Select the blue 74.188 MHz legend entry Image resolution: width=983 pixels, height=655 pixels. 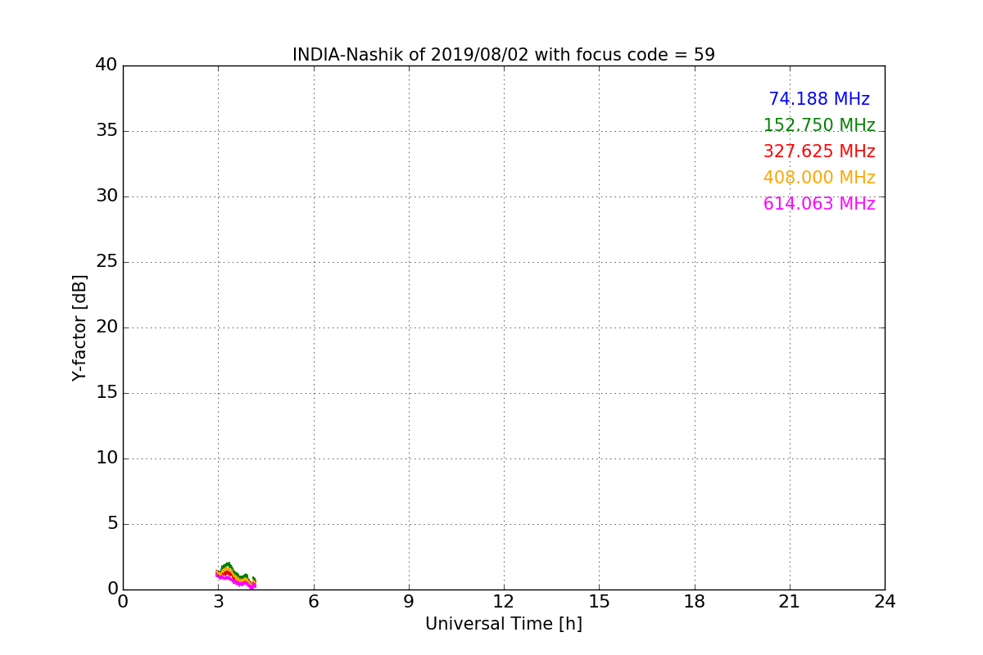pos(819,99)
